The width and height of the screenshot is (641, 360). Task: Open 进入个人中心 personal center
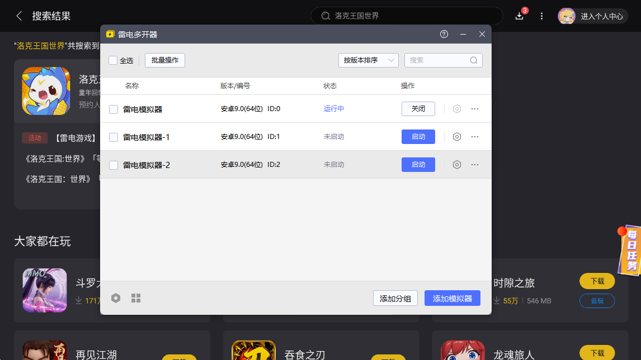click(602, 16)
